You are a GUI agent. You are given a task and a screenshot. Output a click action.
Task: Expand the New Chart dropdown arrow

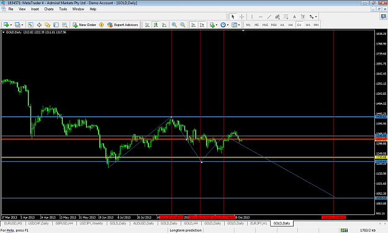pyautogui.click(x=11, y=25)
